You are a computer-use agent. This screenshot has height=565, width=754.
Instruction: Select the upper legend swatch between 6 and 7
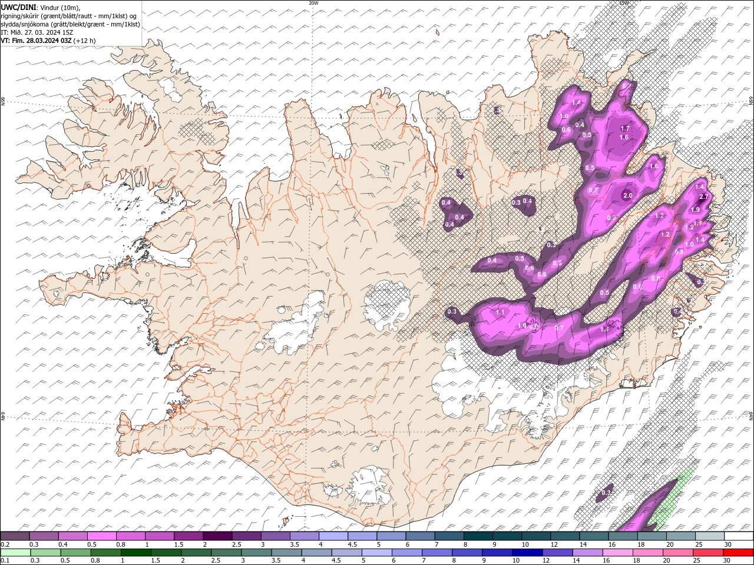420,536
